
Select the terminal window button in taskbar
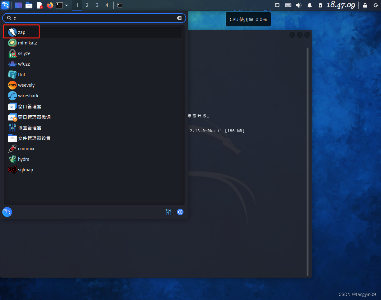[x=120, y=5]
